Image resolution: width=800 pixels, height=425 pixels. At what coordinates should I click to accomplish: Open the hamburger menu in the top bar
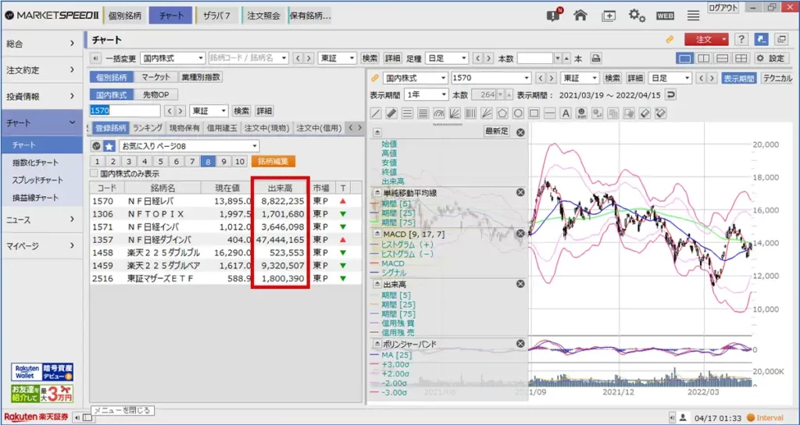[x=693, y=16]
